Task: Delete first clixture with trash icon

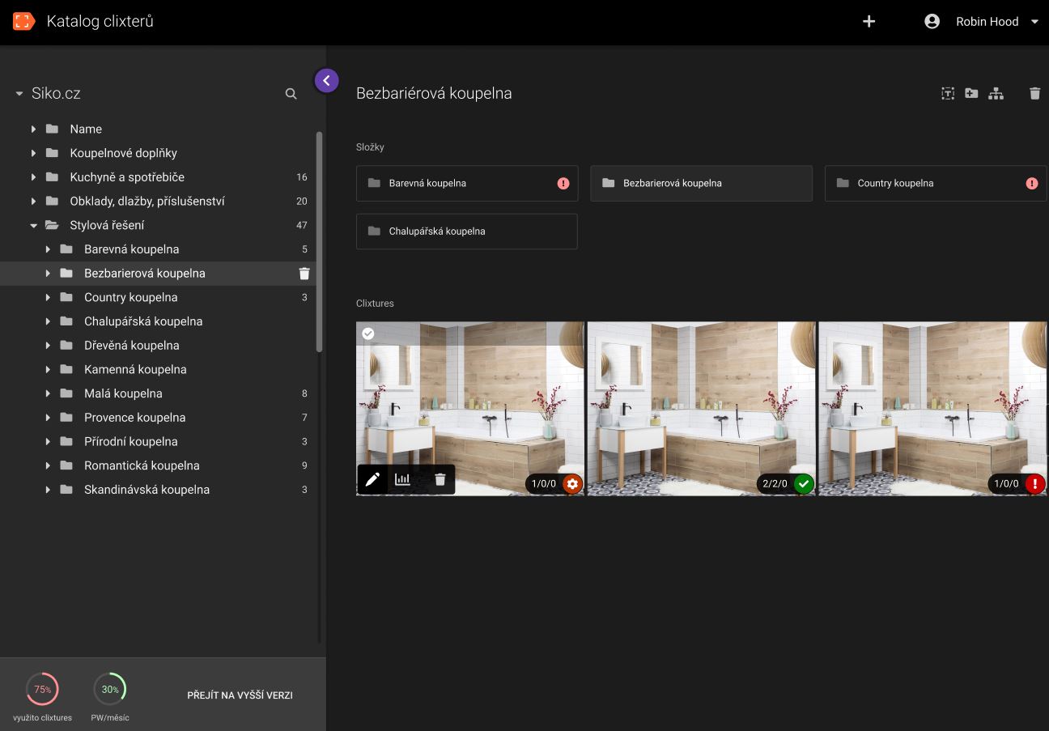Action: [x=440, y=479]
